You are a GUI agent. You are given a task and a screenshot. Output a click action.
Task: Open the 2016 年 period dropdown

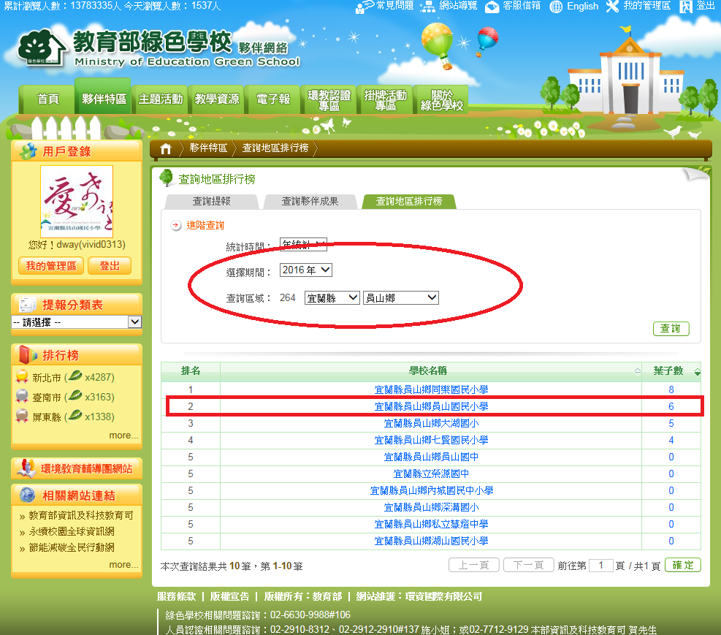click(306, 270)
